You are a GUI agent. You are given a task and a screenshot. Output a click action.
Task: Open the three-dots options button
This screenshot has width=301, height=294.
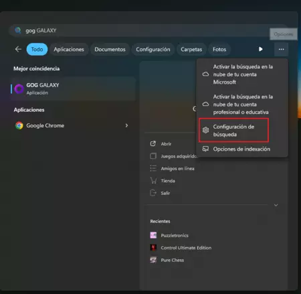281,49
